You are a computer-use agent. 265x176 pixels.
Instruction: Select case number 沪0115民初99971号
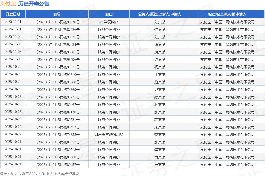(58, 67)
